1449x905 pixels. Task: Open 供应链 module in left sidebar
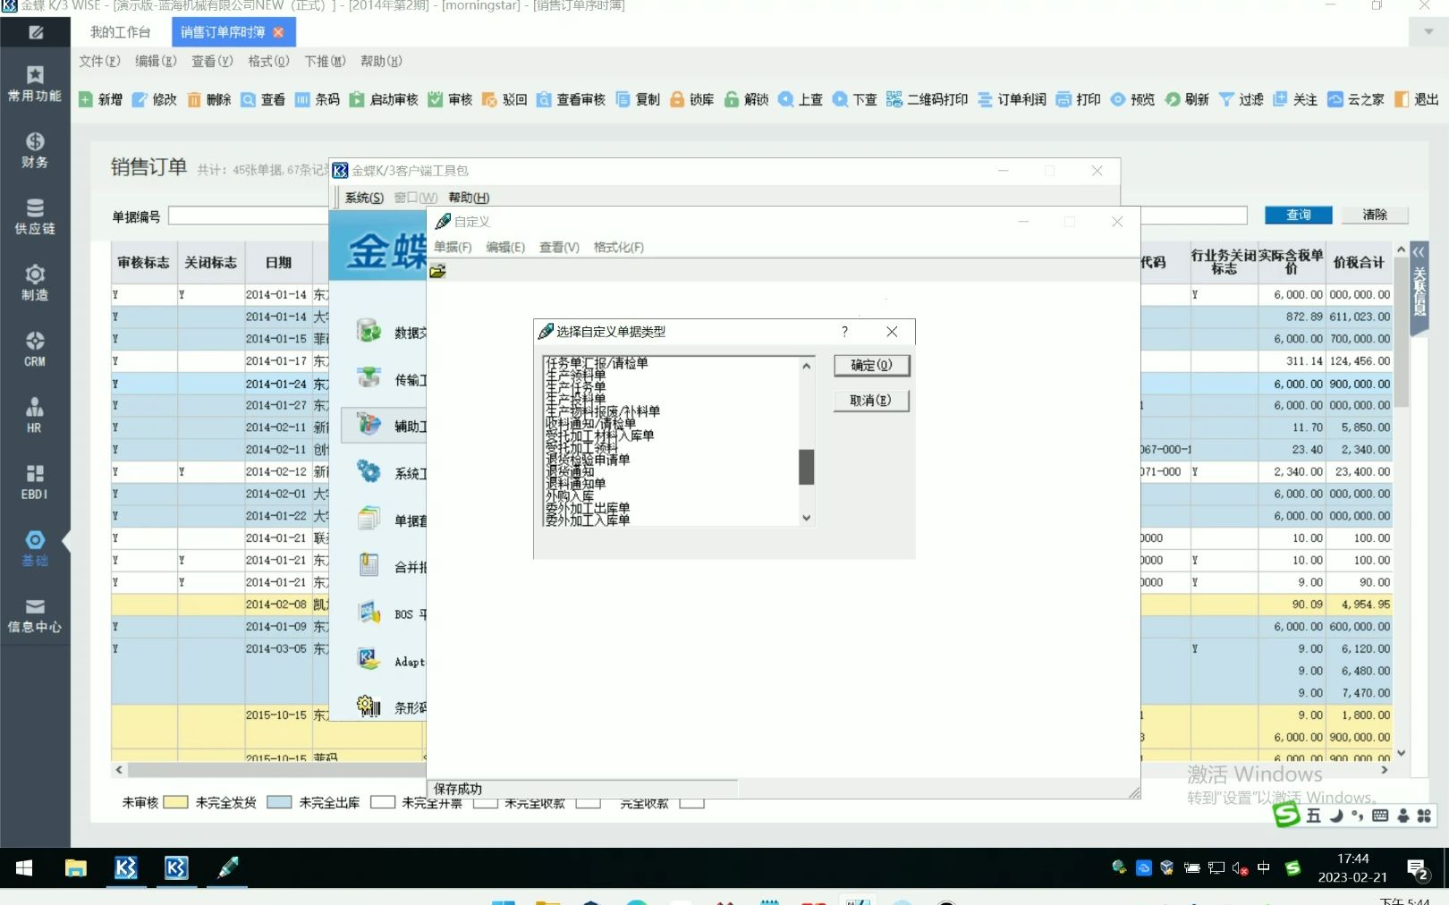(x=35, y=216)
